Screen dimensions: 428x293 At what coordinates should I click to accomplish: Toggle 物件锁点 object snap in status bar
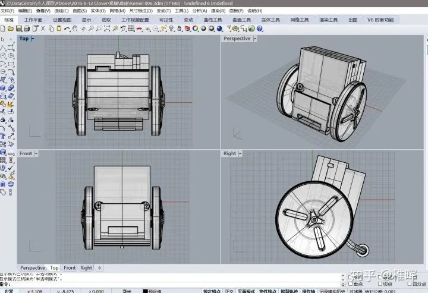click(x=267, y=291)
